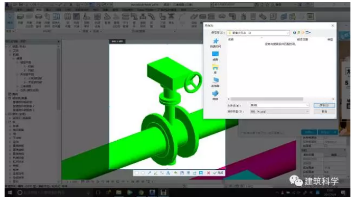Click the Save button in the dialog
This screenshot has width=354, height=198.
(324, 105)
